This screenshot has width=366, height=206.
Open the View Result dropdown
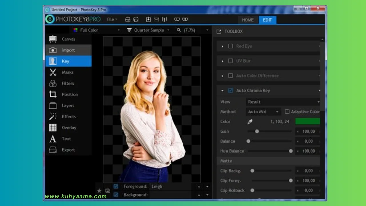coord(283,102)
